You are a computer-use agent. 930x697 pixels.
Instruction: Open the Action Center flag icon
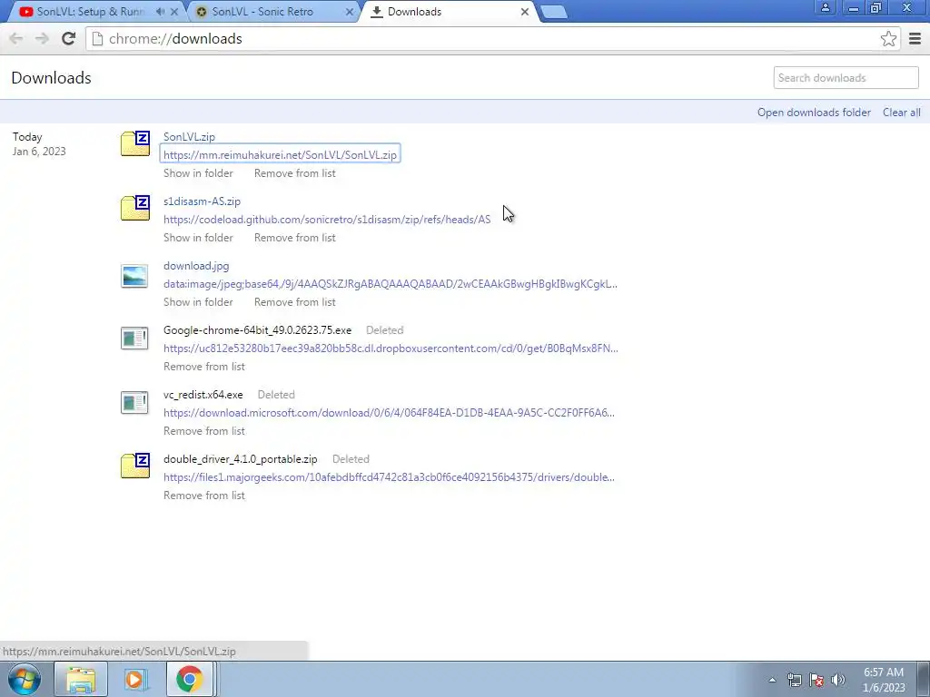pyautogui.click(x=816, y=680)
